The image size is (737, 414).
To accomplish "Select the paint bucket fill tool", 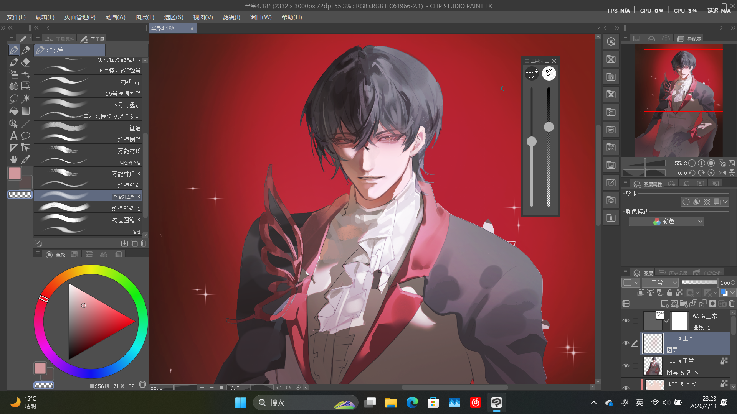I will (14, 111).
